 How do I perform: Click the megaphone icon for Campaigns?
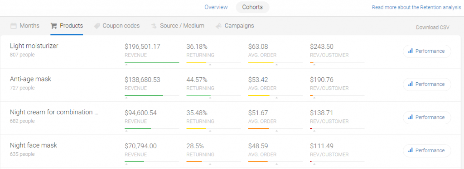(219, 26)
